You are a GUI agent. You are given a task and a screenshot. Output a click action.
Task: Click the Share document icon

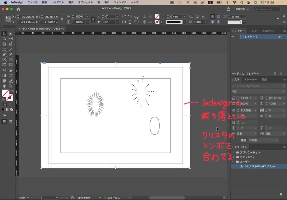tap(228, 9)
